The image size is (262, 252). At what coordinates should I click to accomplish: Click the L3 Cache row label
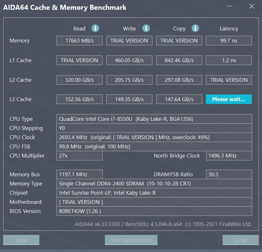coord(20,99)
